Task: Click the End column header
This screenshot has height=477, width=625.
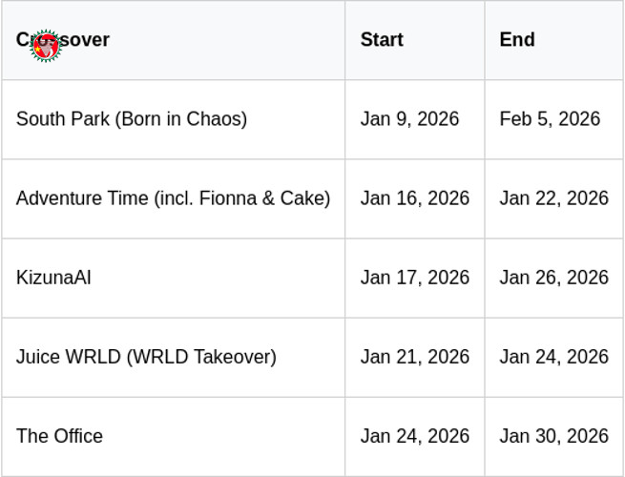Action: click(x=516, y=40)
